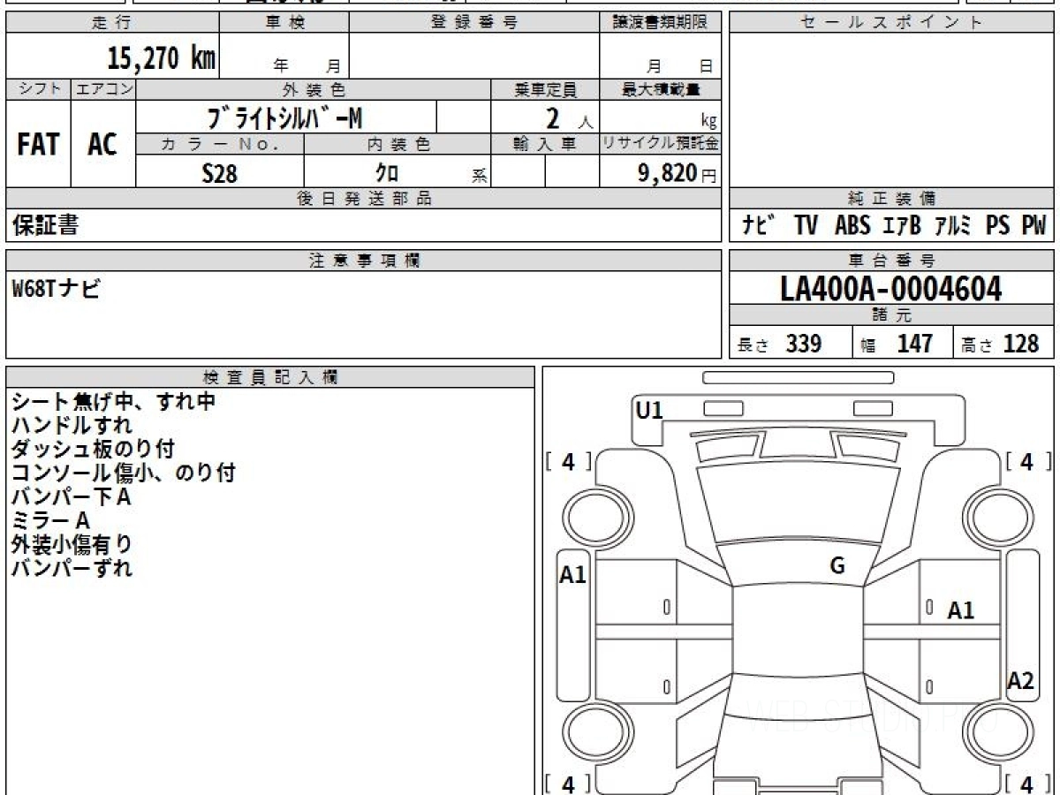This screenshot has height=795, width=1060.
Task: Click the A1 mark on the left side sill
Action: click(573, 575)
